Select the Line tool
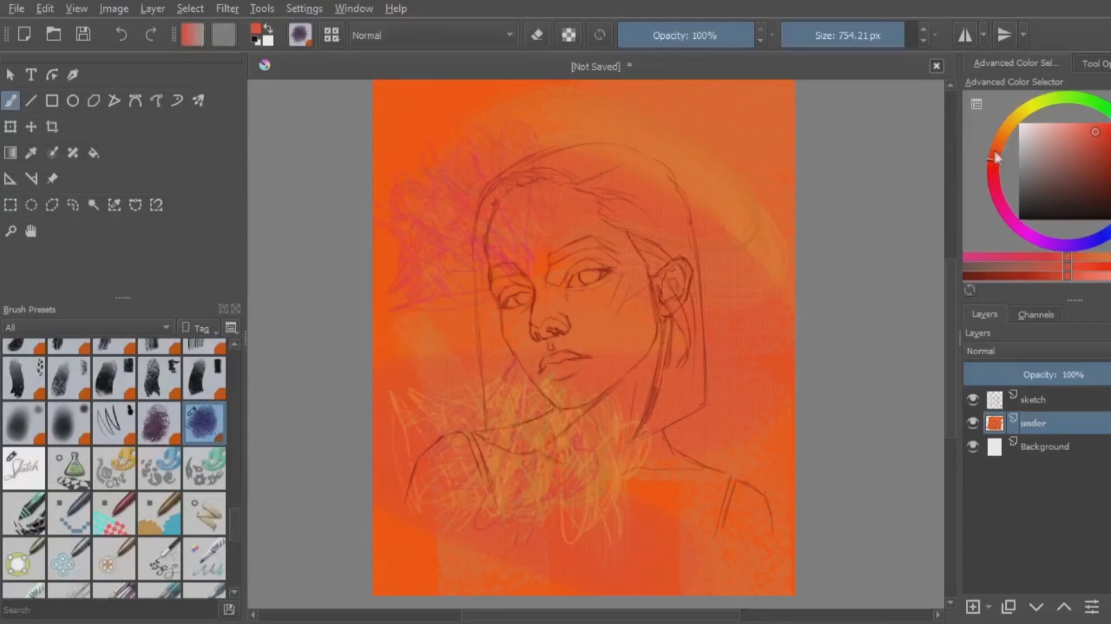Screen dimensions: 1111x624 (31, 101)
